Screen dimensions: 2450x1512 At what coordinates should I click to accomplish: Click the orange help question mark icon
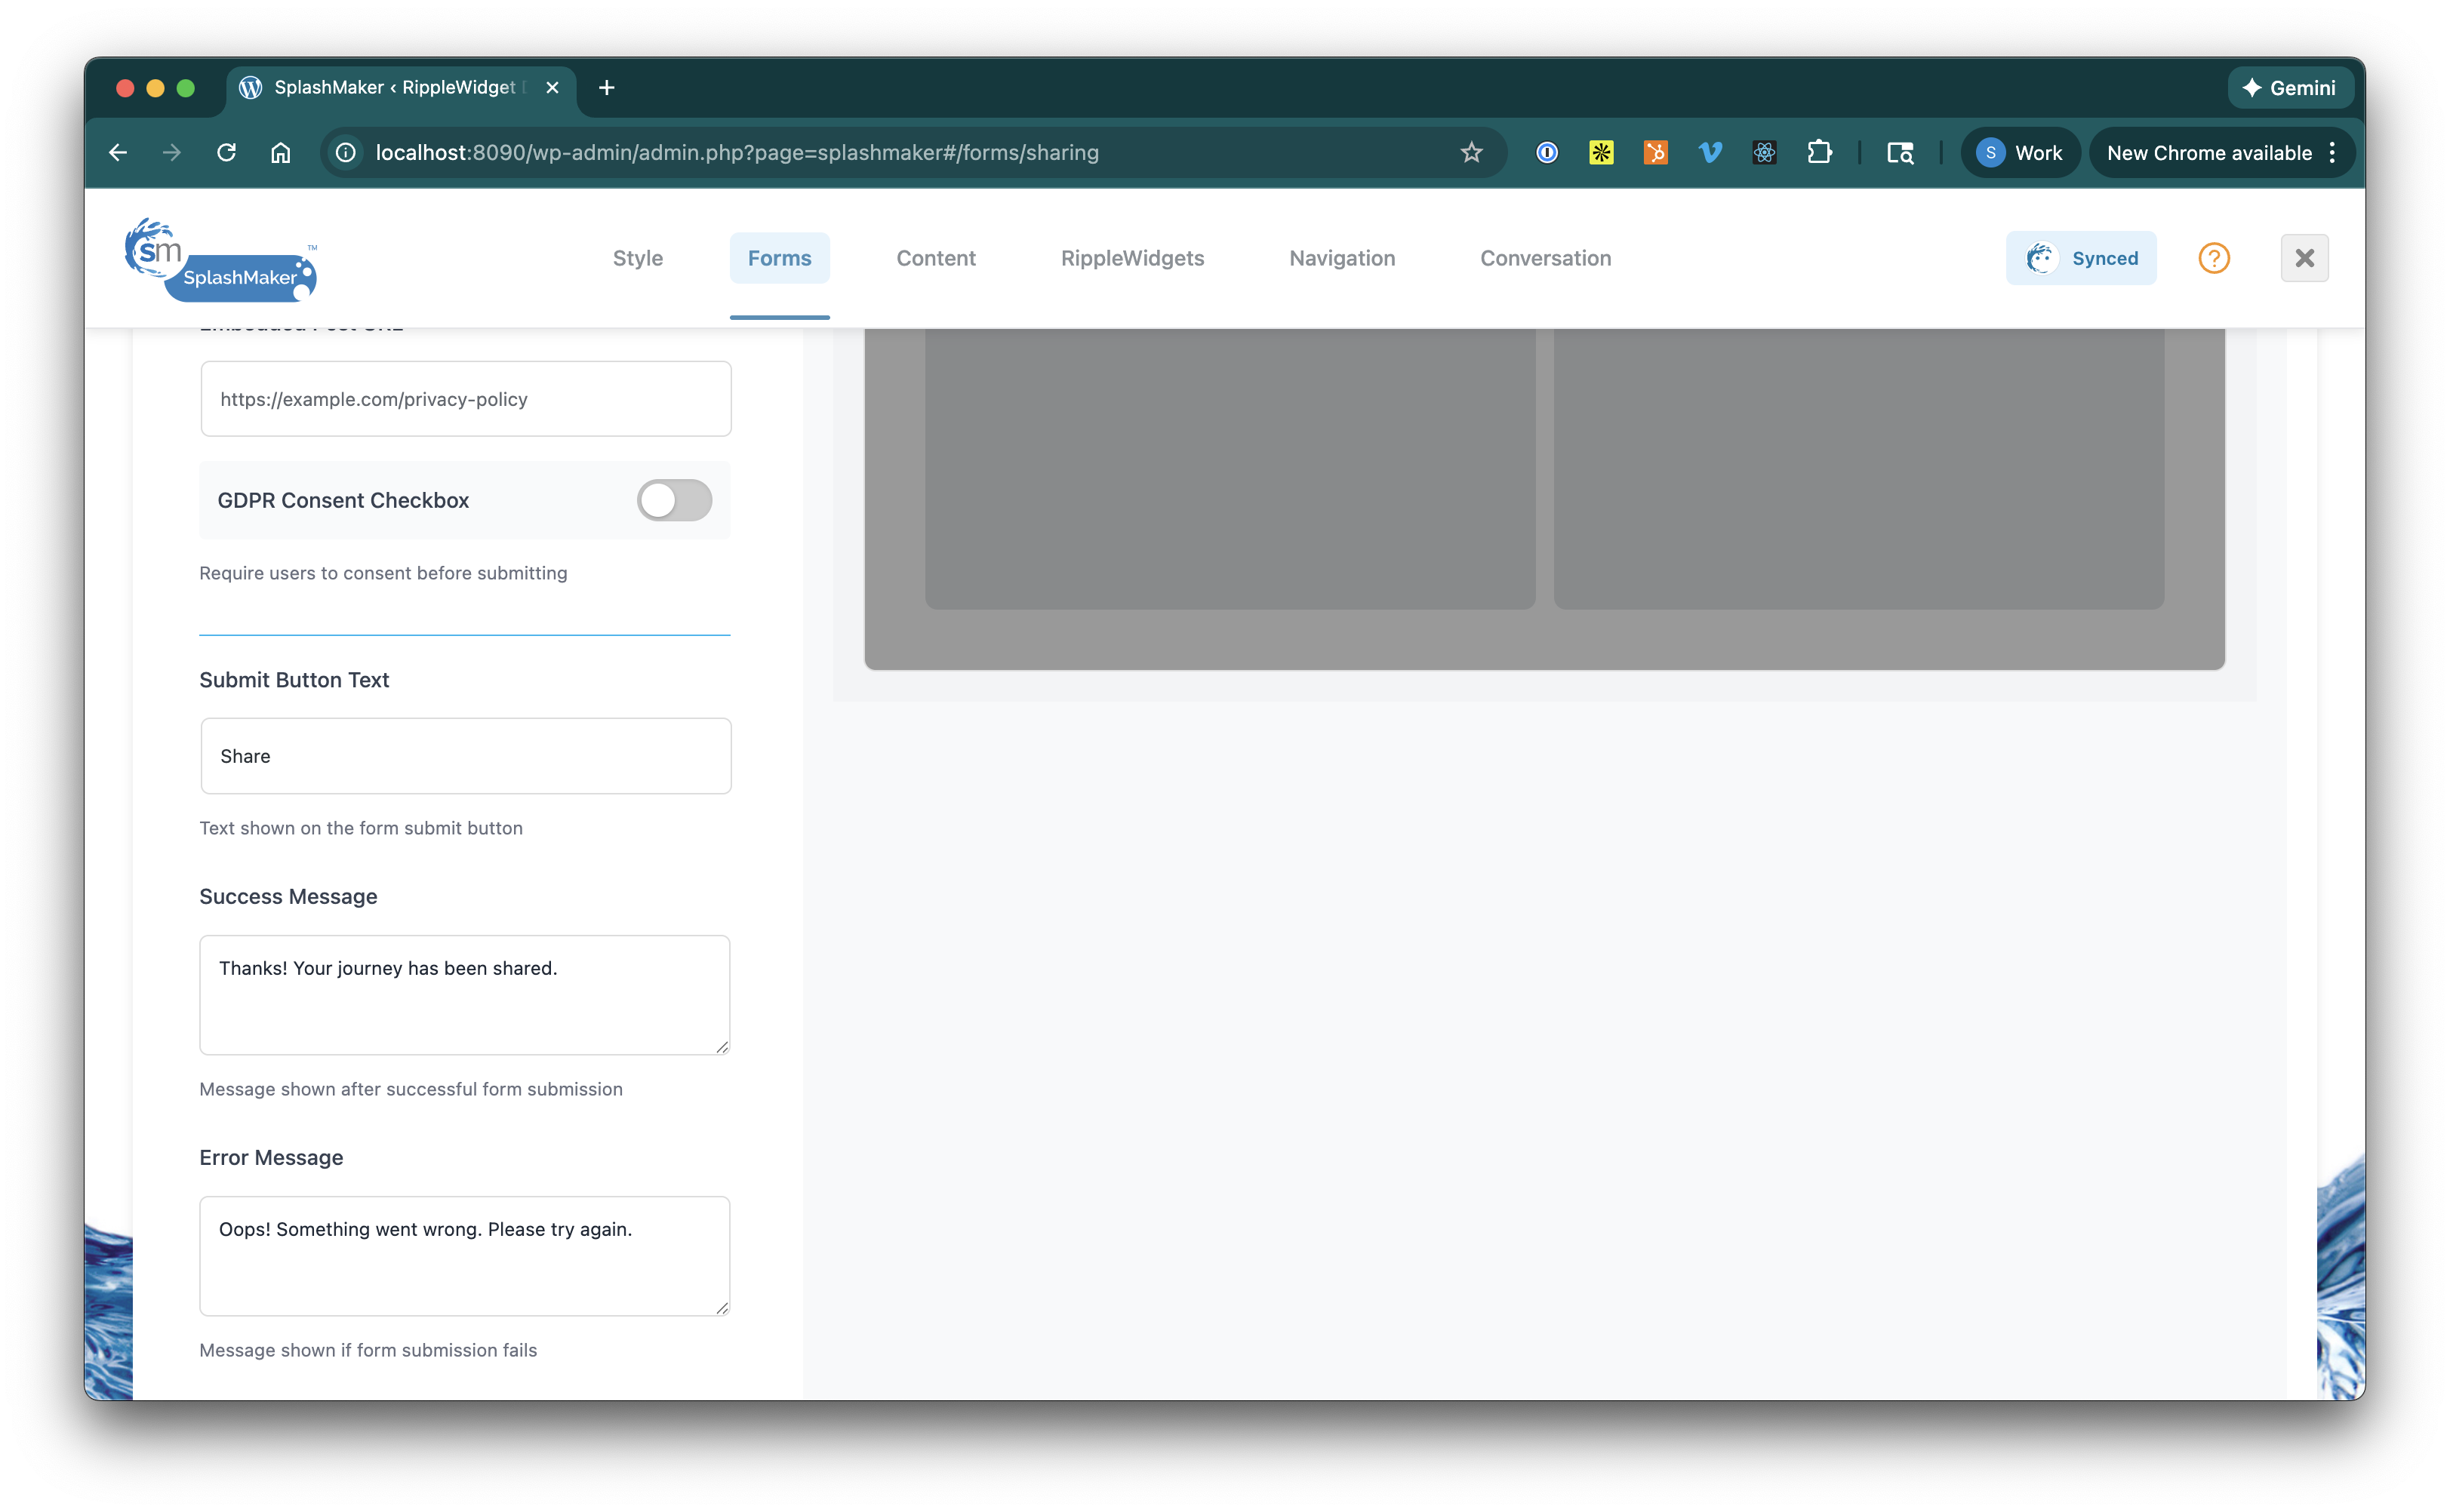coord(2213,258)
